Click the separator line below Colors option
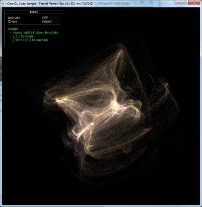202x207 pixels. (x=34, y=25)
